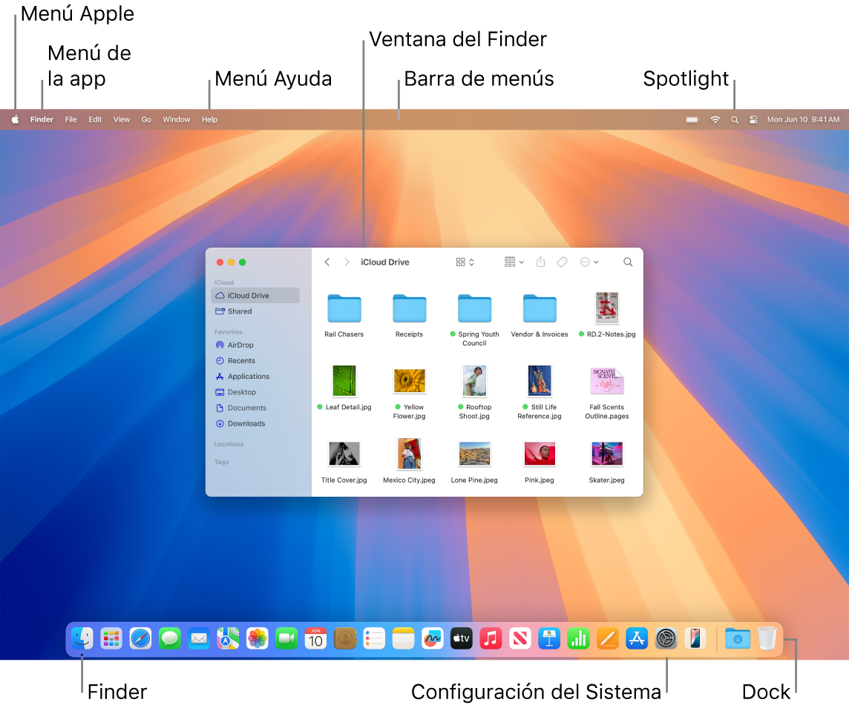
Task: Select AirDrop in the Finder sidebar
Action: [239, 345]
